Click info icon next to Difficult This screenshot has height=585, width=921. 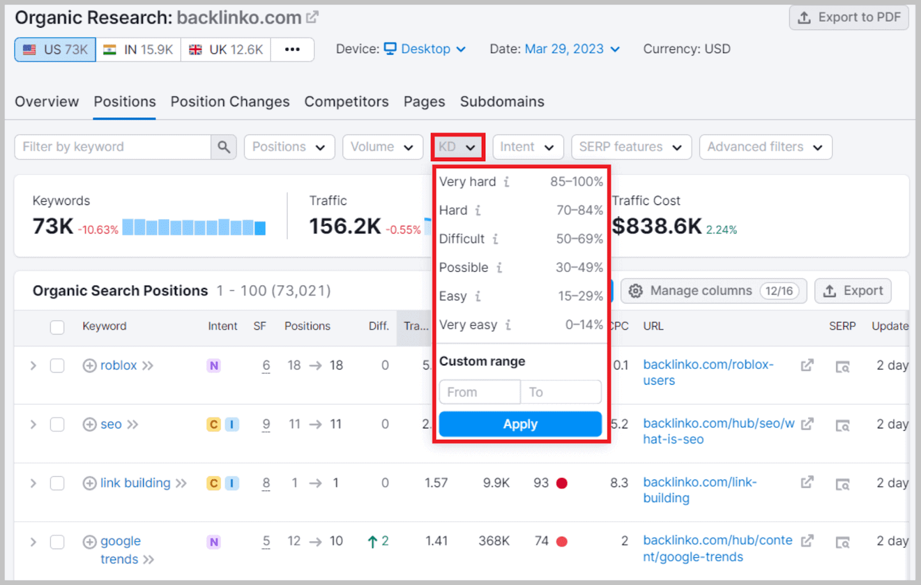click(495, 239)
